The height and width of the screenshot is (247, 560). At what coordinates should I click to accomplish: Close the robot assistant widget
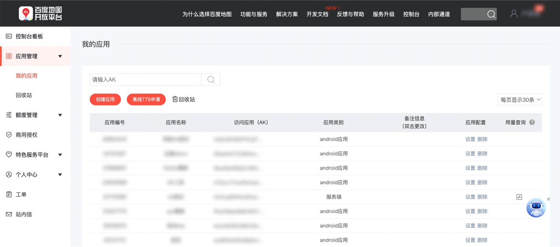pyautogui.click(x=548, y=199)
